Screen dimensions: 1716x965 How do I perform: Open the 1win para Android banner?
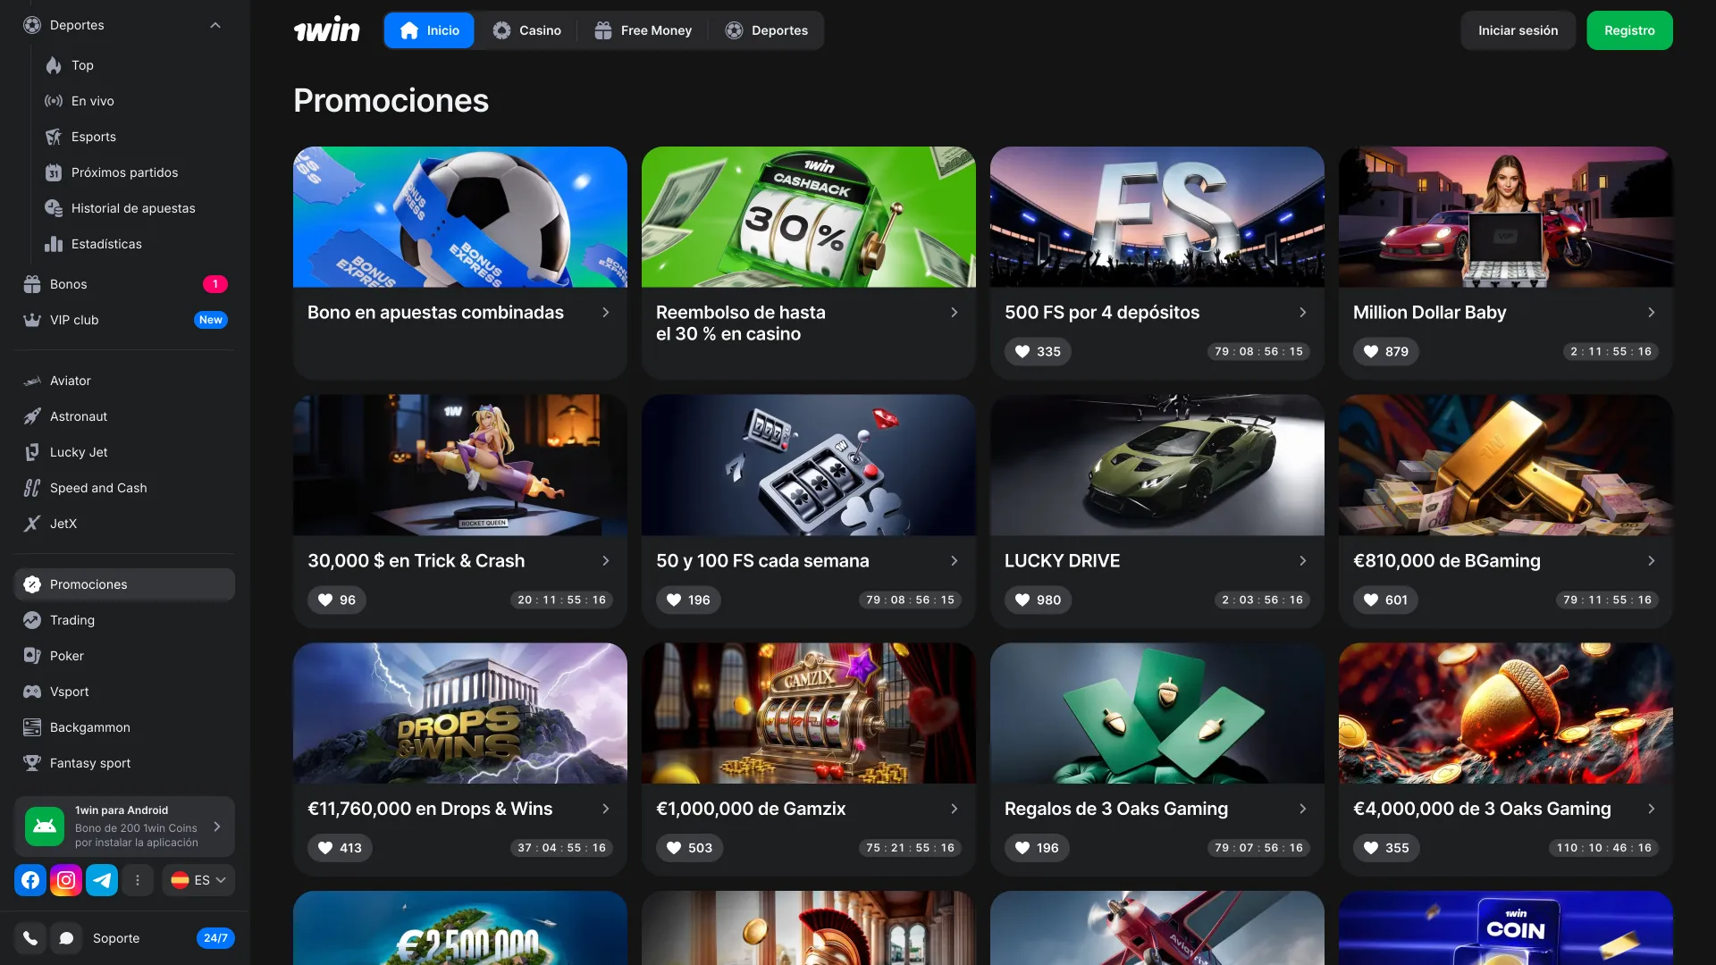(x=124, y=827)
